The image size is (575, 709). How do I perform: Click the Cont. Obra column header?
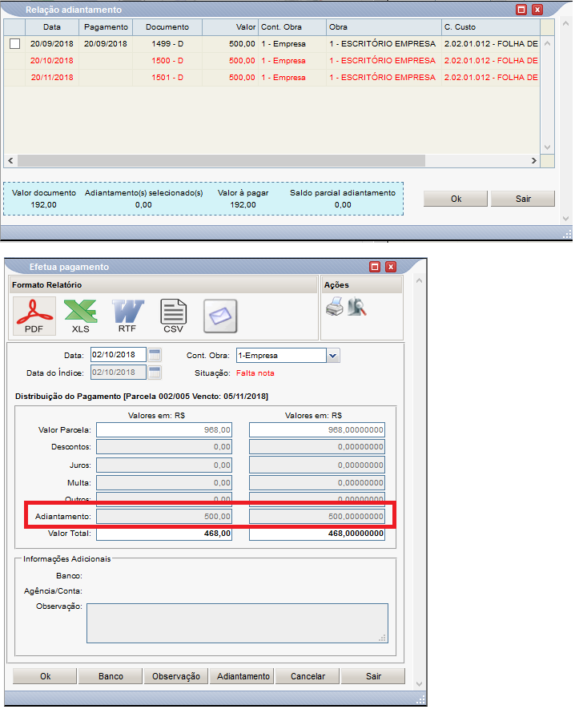point(292,27)
